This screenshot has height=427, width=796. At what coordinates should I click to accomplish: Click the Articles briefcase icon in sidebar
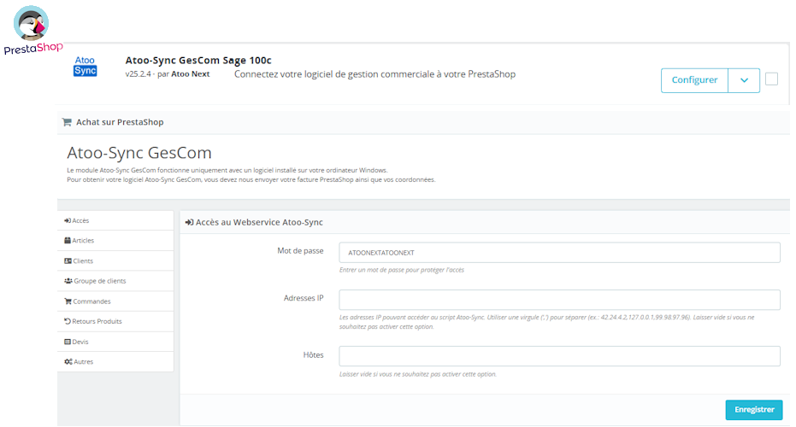68,241
